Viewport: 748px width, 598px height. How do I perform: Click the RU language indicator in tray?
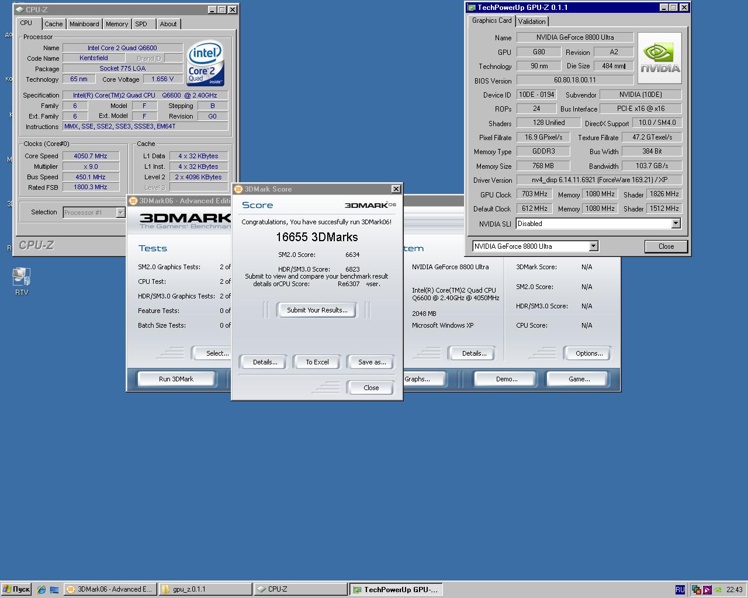(x=680, y=590)
